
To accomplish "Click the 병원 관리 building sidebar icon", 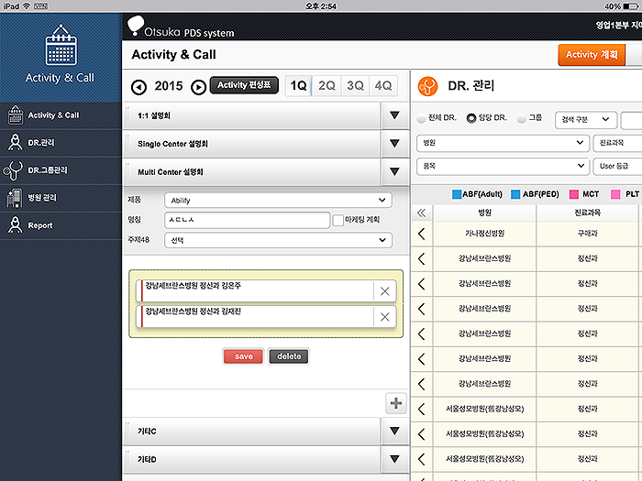I will pyautogui.click(x=15, y=198).
